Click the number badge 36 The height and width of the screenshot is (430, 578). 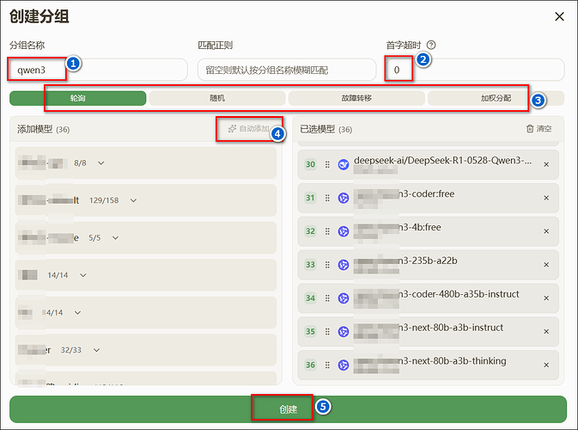pyautogui.click(x=310, y=365)
